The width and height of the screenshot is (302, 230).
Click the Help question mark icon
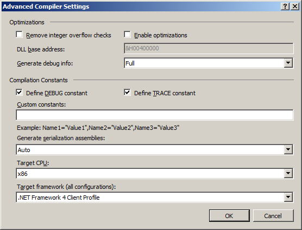pyautogui.click(x=285, y=6)
